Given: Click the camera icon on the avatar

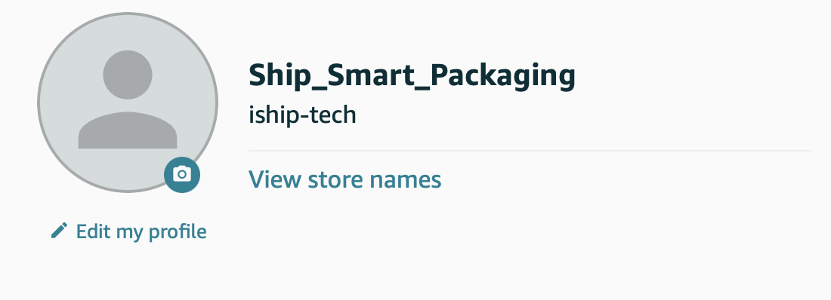Looking at the screenshot, I should [x=182, y=175].
